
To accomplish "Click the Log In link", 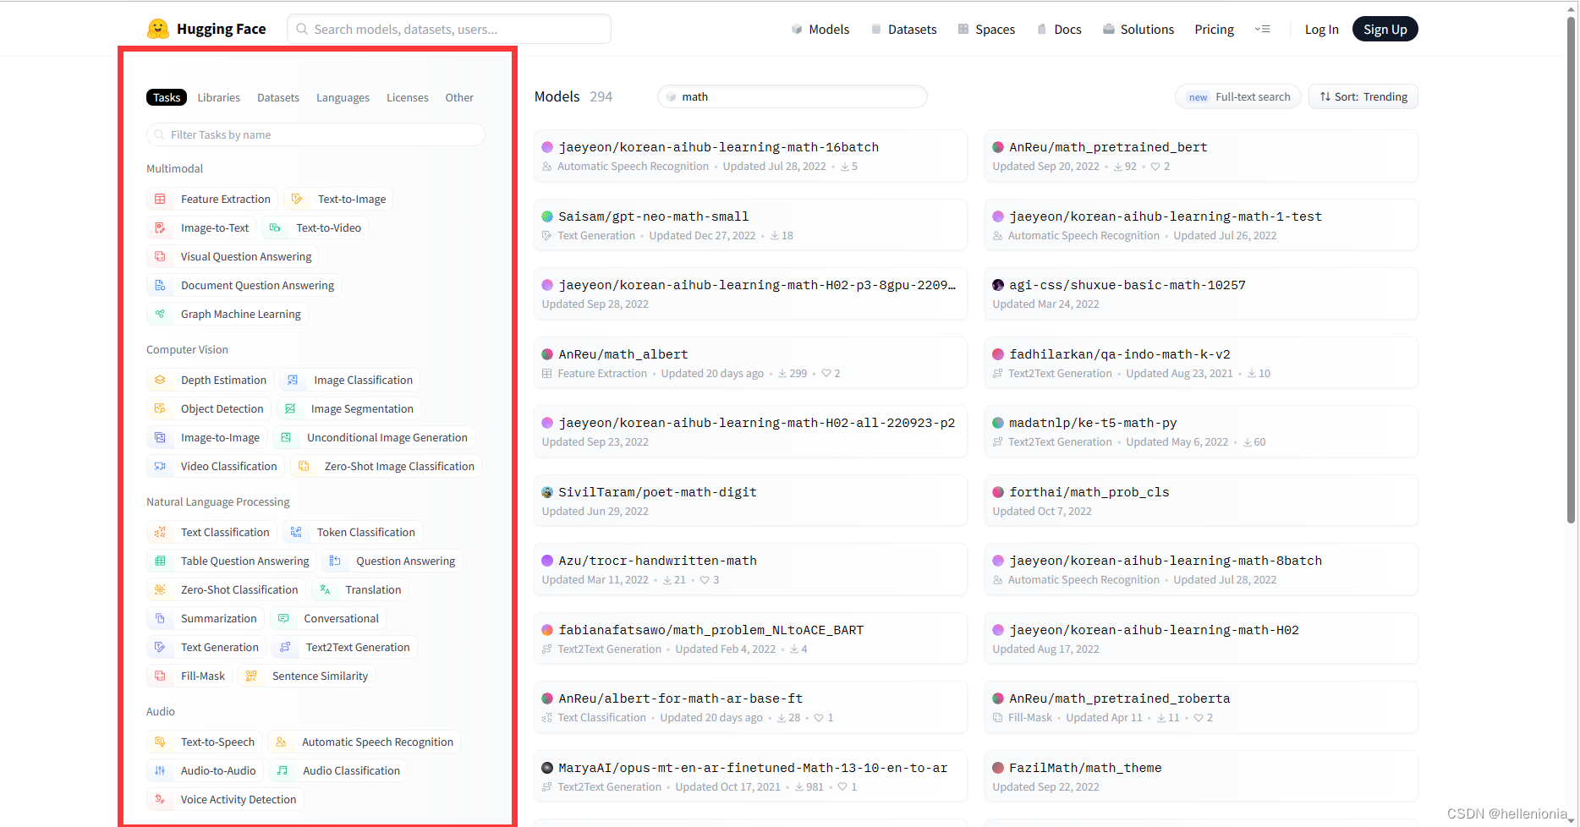I will [1322, 29].
